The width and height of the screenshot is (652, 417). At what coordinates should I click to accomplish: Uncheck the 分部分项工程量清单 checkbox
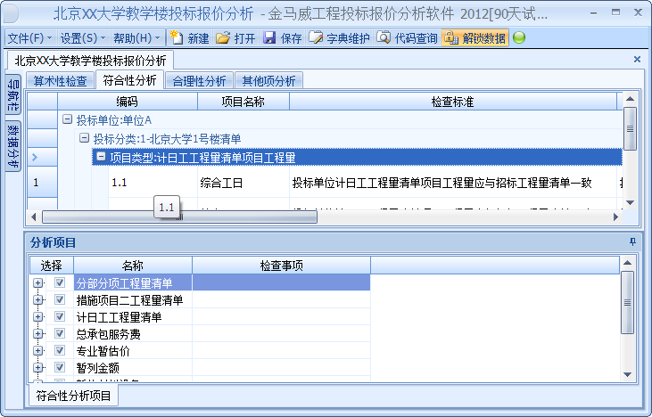(x=60, y=282)
